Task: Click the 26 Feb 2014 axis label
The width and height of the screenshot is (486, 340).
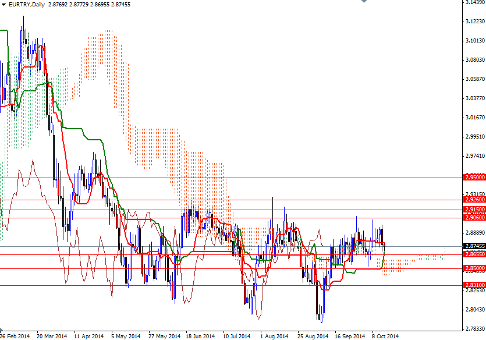Action: 15,335
